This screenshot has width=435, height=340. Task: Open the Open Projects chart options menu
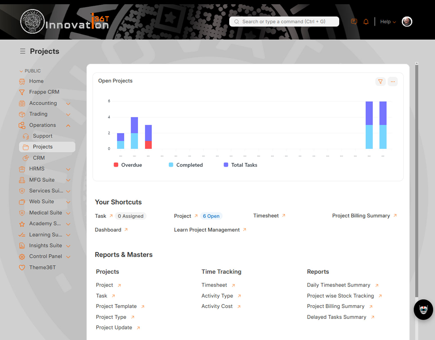393,81
